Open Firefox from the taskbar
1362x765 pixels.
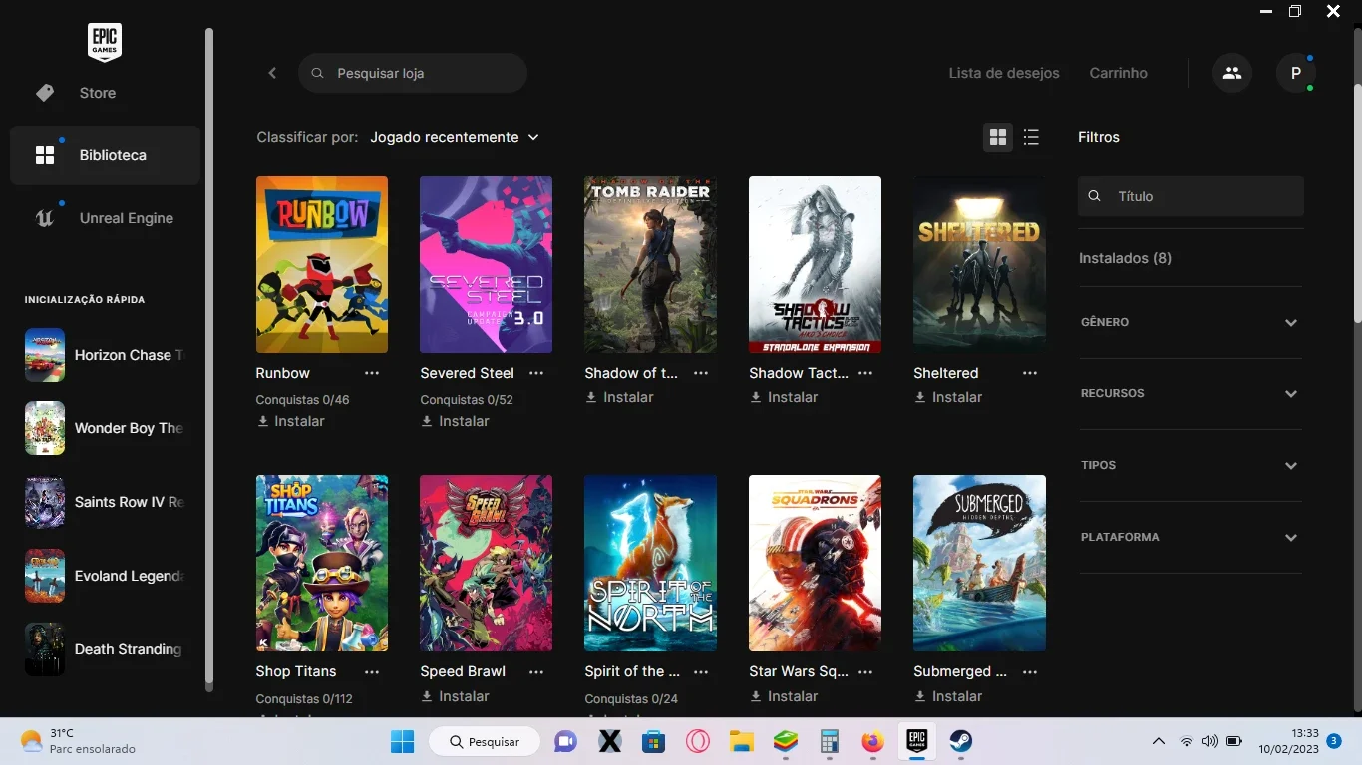coord(873,741)
